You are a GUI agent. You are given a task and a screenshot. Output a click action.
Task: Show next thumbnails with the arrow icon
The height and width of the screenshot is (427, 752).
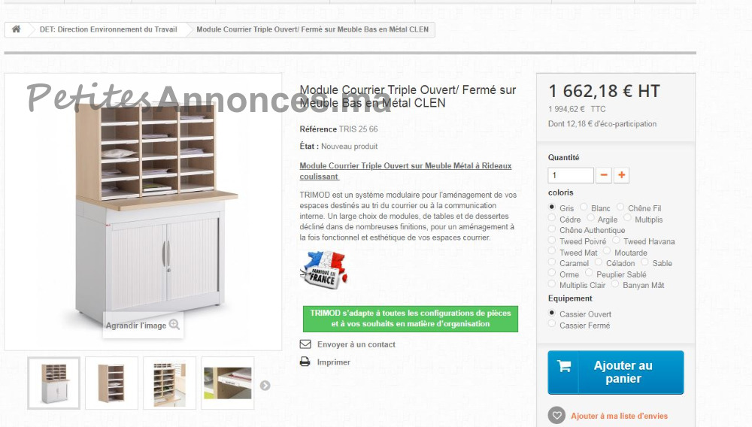coord(265,386)
